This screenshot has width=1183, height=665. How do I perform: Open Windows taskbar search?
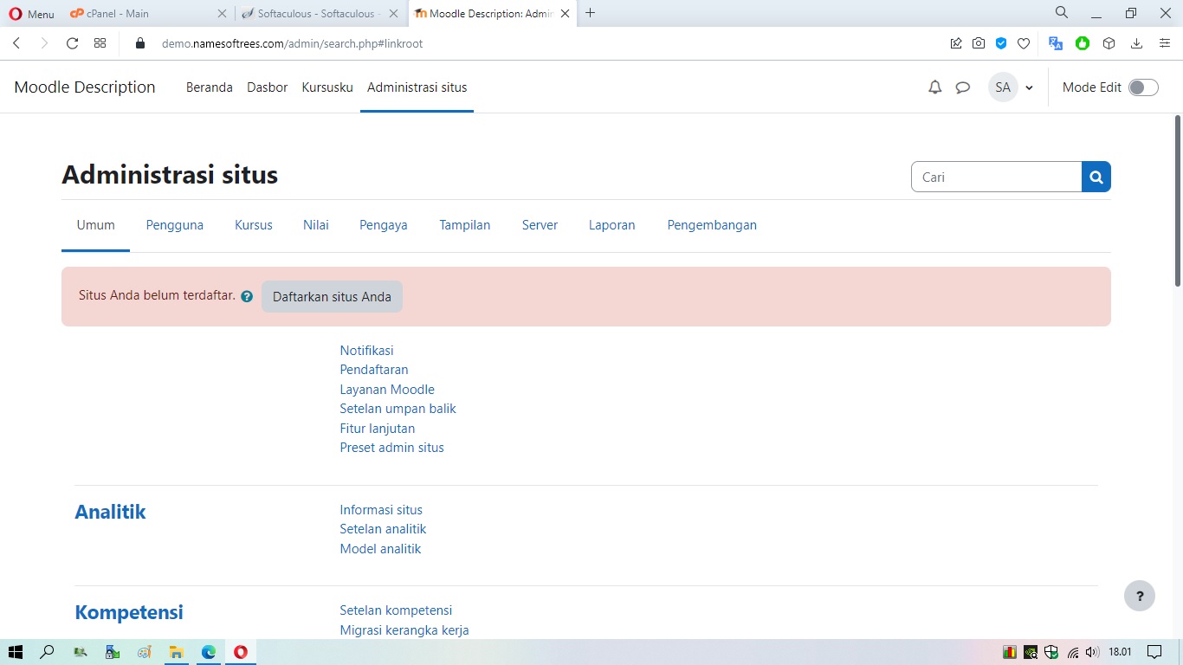coord(48,652)
